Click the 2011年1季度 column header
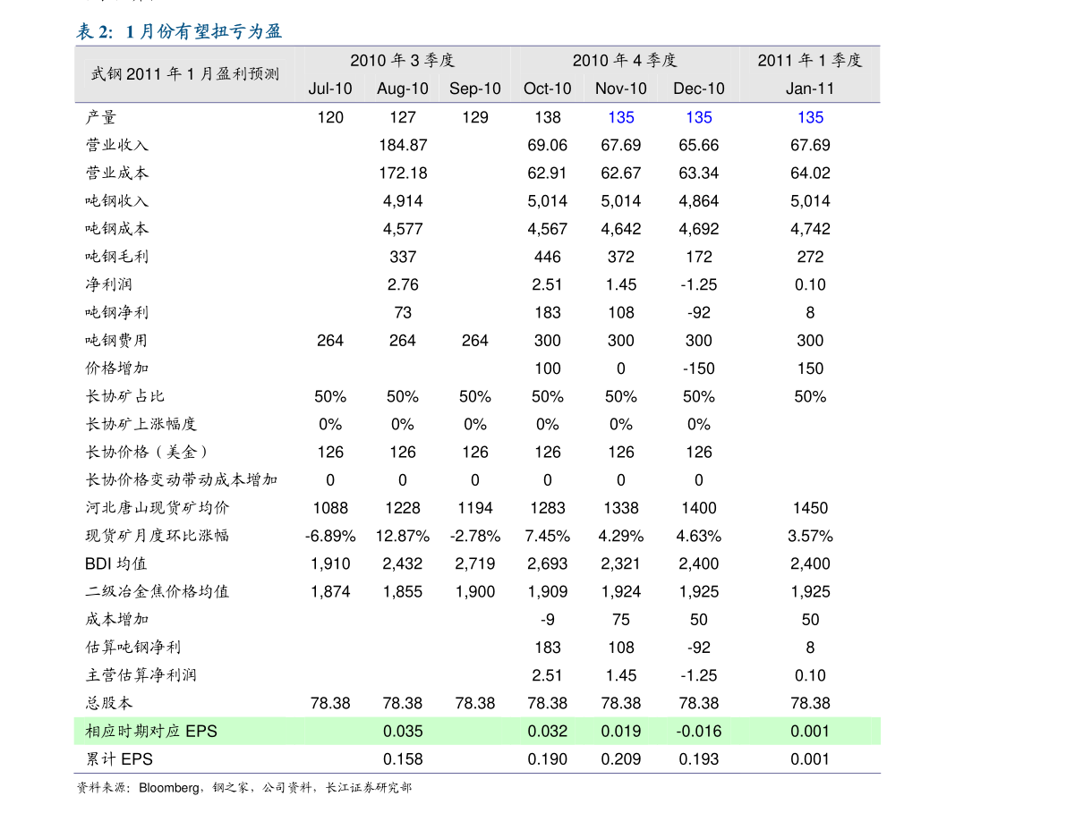 [810, 61]
